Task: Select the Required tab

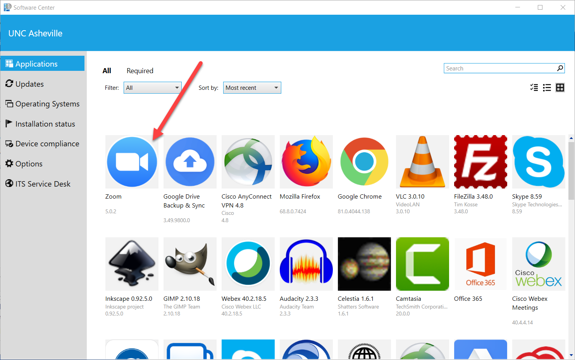Action: click(x=140, y=71)
